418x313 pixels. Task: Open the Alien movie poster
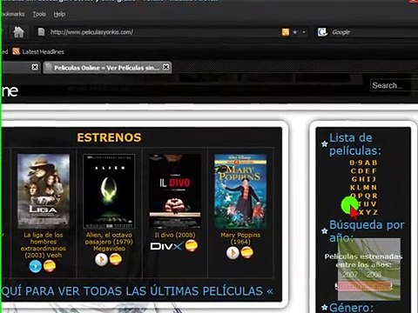coord(109,191)
